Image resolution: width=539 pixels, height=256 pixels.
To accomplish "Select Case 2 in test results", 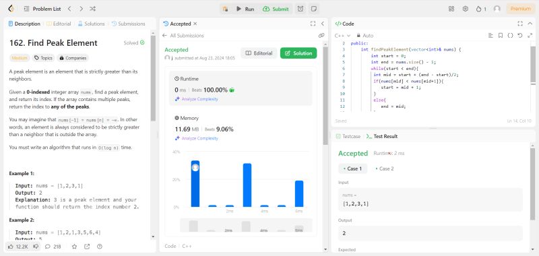I will 385,168.
